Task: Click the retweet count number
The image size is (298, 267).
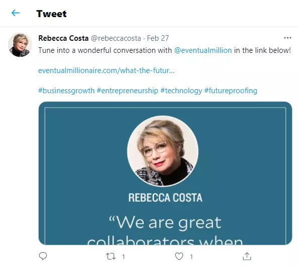Action: [124, 257]
